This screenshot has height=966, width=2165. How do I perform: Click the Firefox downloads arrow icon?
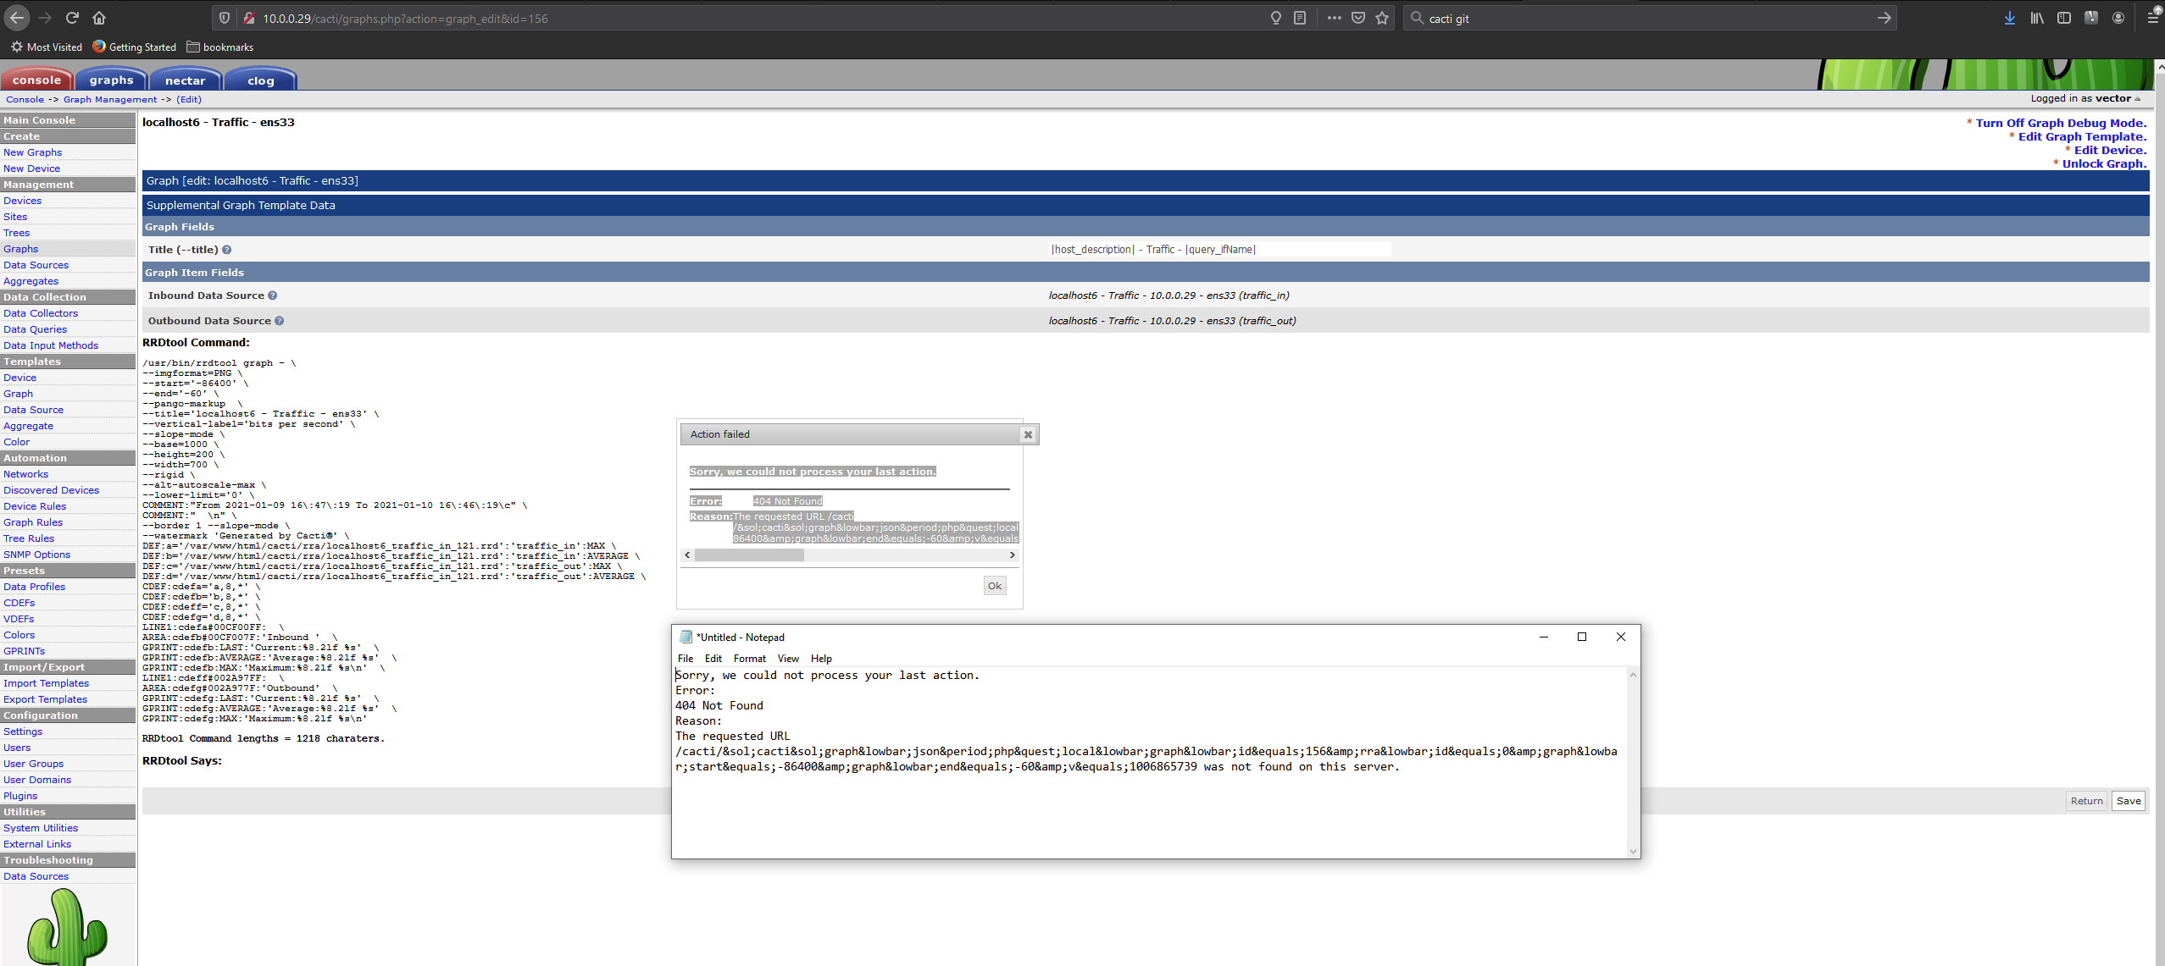(x=2009, y=18)
